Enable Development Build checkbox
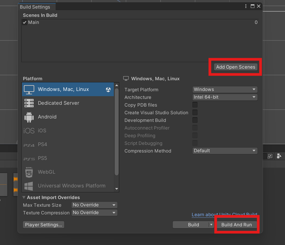The height and width of the screenshot is (245, 285). 195,120
